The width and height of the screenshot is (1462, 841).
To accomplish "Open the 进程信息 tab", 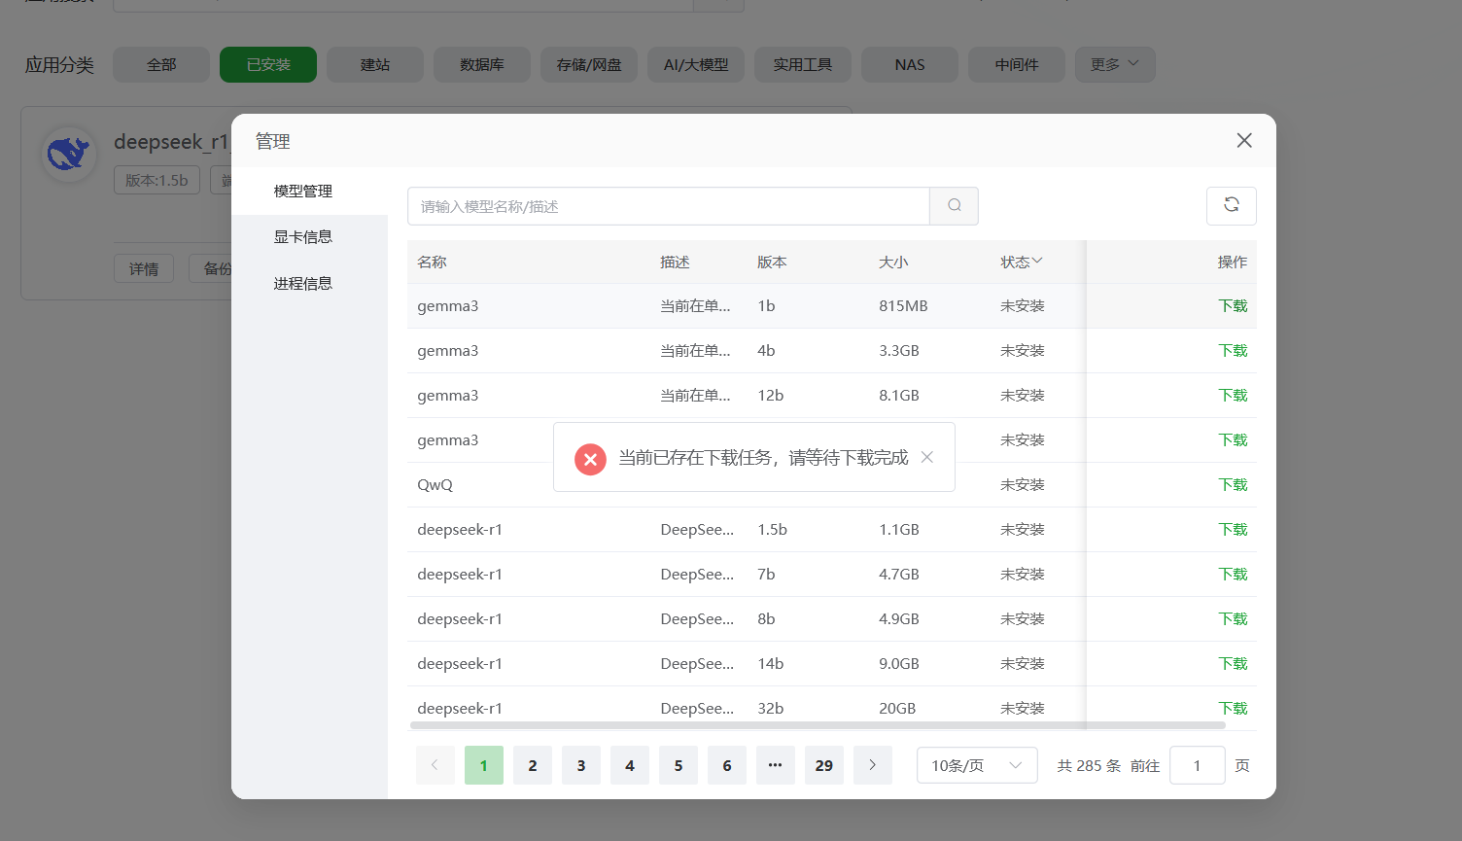I will tap(303, 284).
